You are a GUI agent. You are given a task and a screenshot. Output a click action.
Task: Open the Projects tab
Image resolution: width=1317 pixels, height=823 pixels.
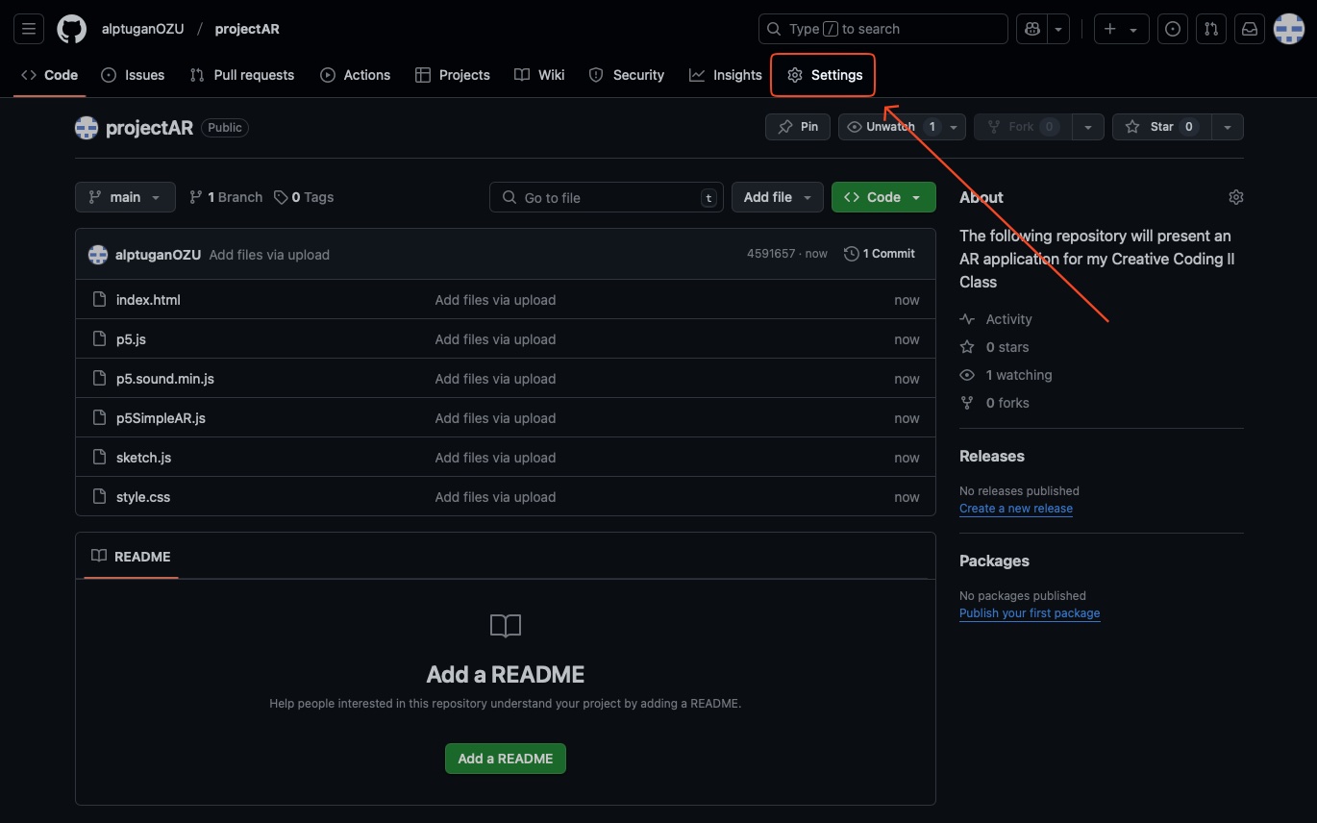[453, 75]
